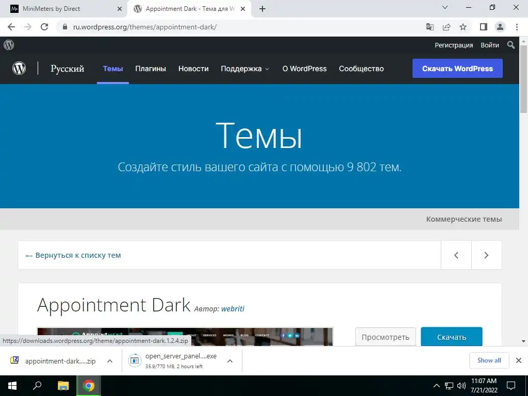Open Chrome side panel
The height and width of the screenshot is (396, 528).
tap(484, 27)
